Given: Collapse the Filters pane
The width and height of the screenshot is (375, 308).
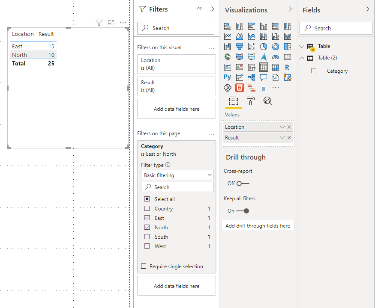Looking at the screenshot, I should (x=213, y=9).
